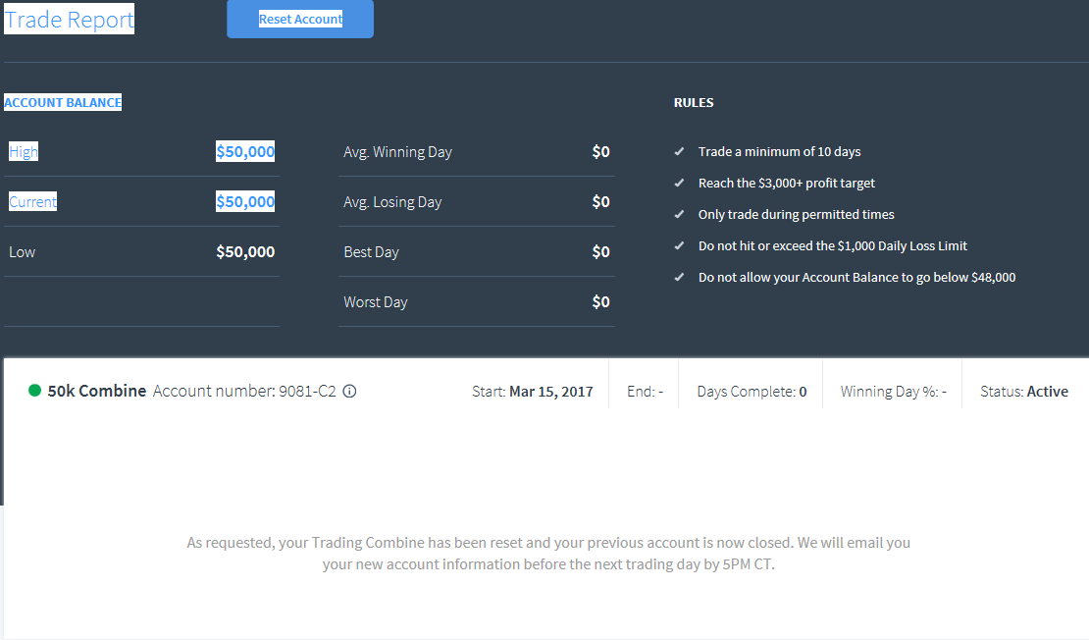Click the Best Day label
Screen dimensions: 1089x640
point(371,251)
